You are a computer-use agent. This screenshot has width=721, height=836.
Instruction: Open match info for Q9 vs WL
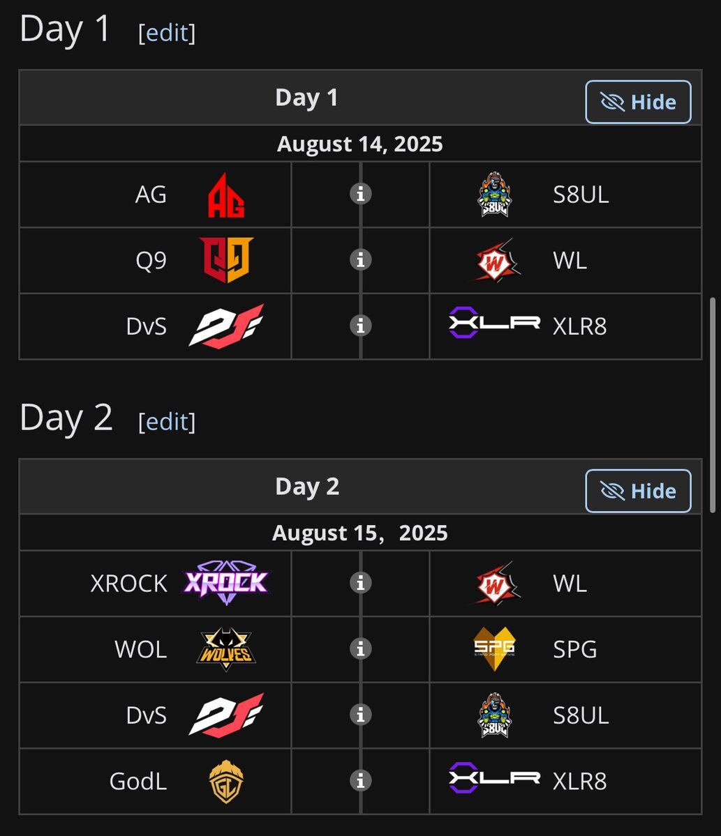361,259
